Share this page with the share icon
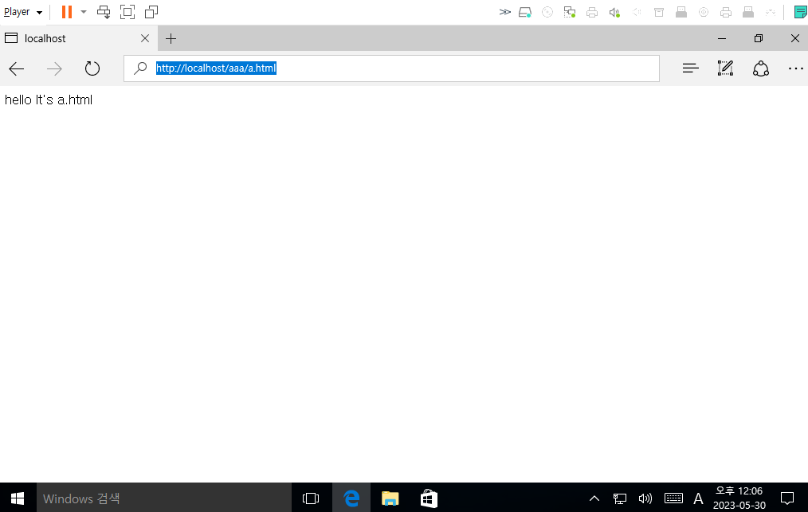 coord(761,68)
